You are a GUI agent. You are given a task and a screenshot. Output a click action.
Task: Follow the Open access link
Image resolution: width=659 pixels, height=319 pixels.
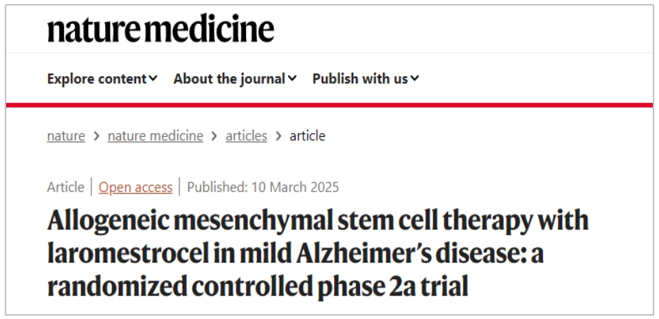135,187
